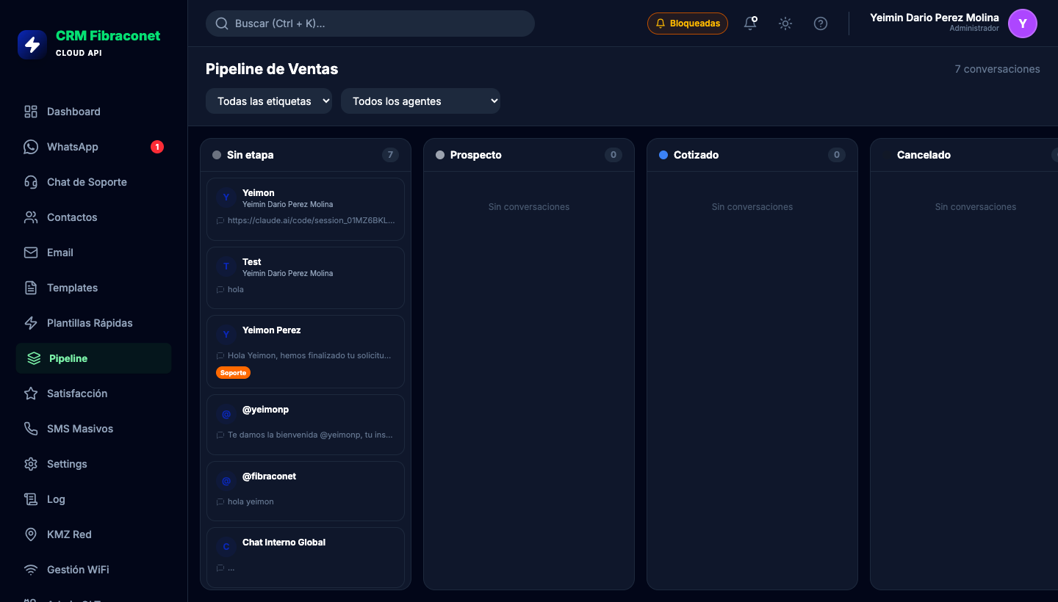The width and height of the screenshot is (1058, 602).
Task: Click the WhatsApp icon in sidebar
Action: pyautogui.click(x=31, y=147)
